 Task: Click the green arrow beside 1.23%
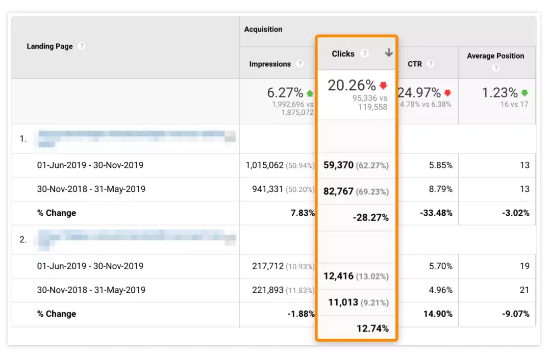[524, 93]
